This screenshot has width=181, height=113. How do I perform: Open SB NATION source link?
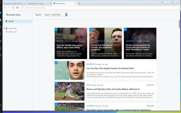click(x=91, y=106)
